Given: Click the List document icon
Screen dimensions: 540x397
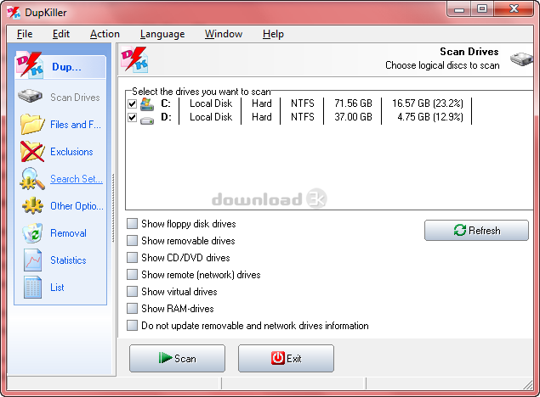Looking at the screenshot, I should pos(32,287).
